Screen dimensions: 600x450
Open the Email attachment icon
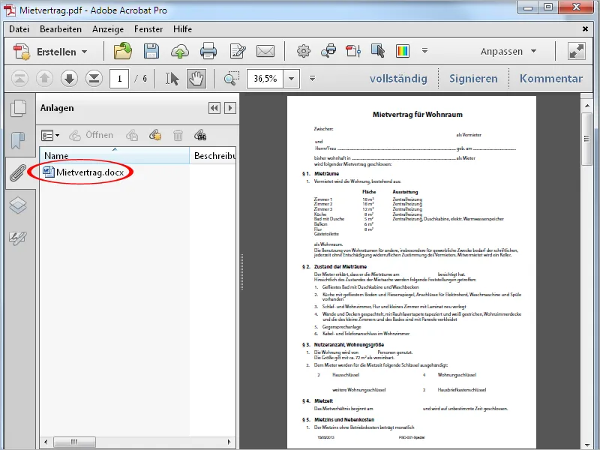point(264,51)
